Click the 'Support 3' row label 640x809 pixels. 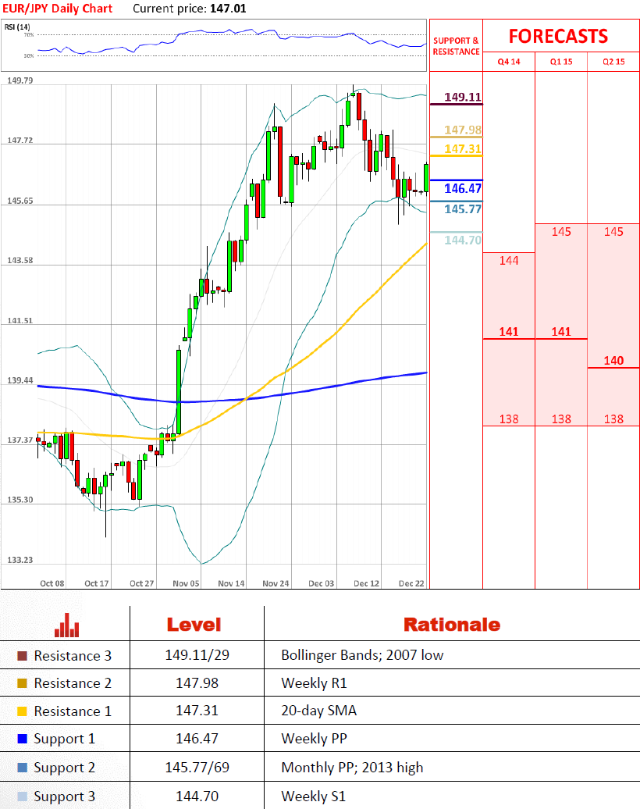tap(65, 797)
